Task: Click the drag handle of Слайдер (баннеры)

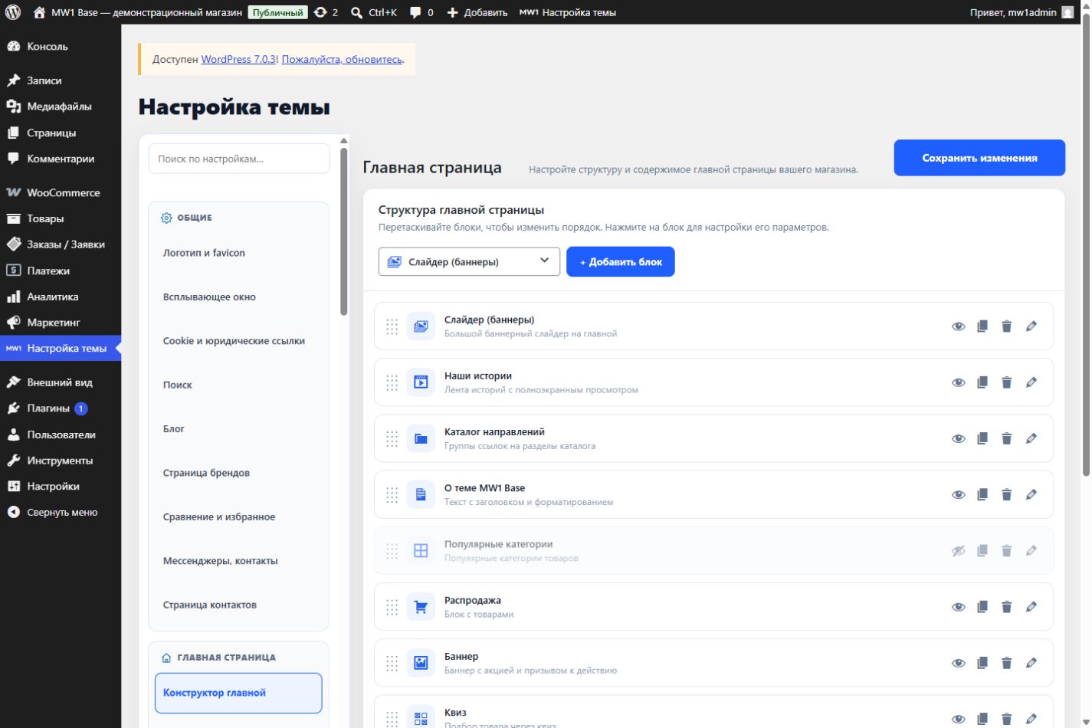Action: tap(392, 326)
